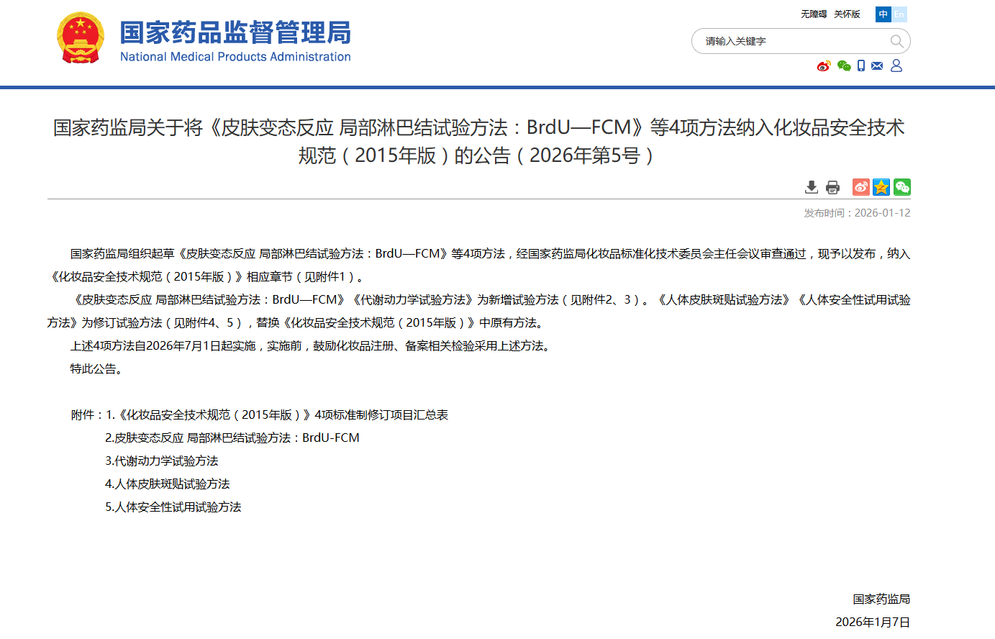Download the announcement via download icon
Viewport: 995px width, 639px height.
(812, 187)
